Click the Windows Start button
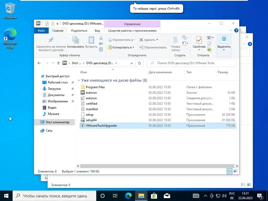The image size is (268, 201). click(6, 196)
